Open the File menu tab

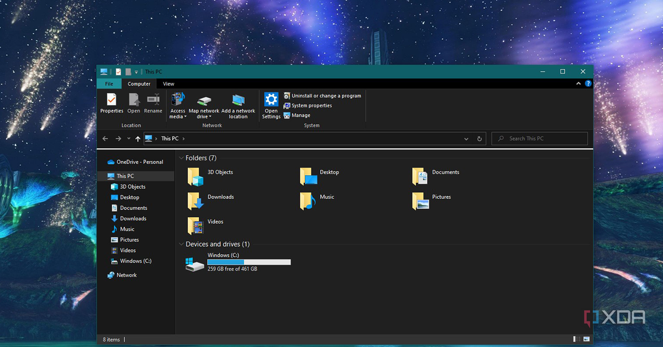109,84
